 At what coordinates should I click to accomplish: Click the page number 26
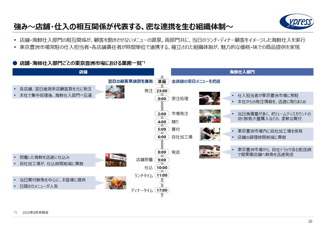tap(310, 221)
